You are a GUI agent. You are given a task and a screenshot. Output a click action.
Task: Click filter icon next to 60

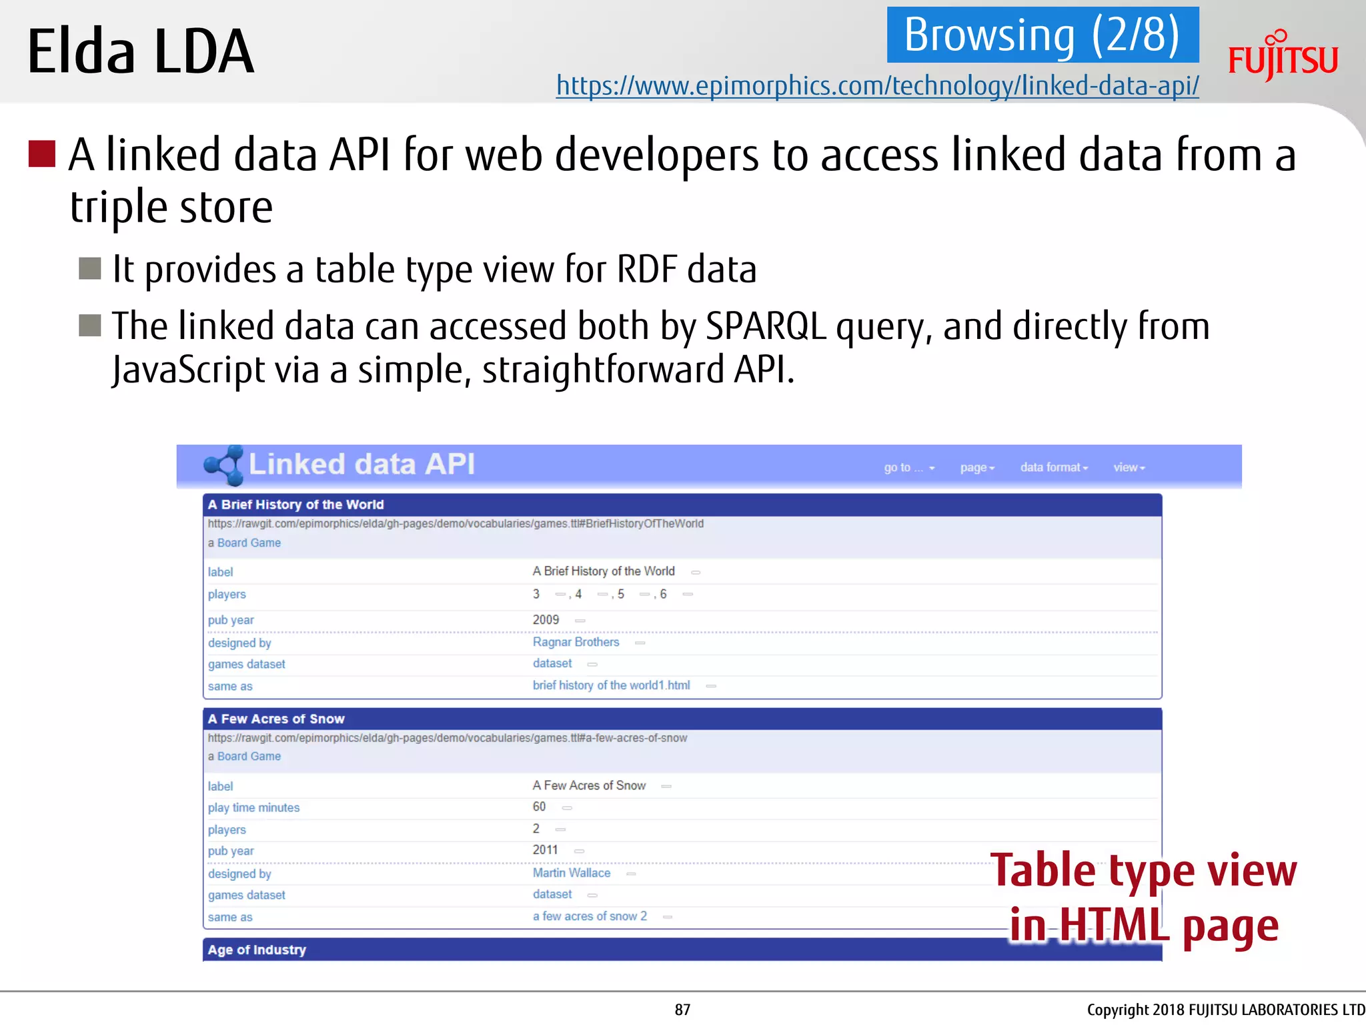tap(567, 807)
